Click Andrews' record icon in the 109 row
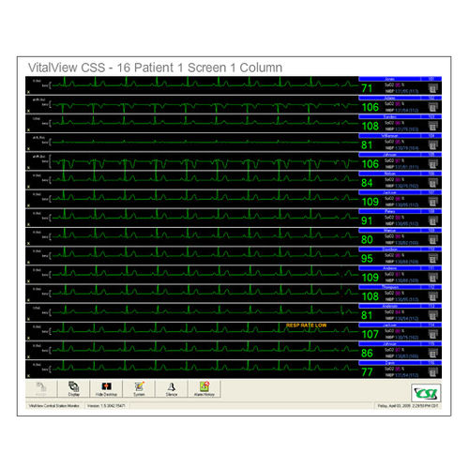 click(432, 278)
